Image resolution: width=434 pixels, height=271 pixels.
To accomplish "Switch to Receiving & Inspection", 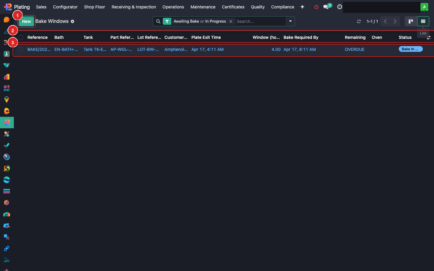I will click(x=134, y=7).
